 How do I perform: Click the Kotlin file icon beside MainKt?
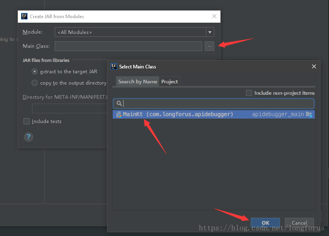click(x=119, y=115)
